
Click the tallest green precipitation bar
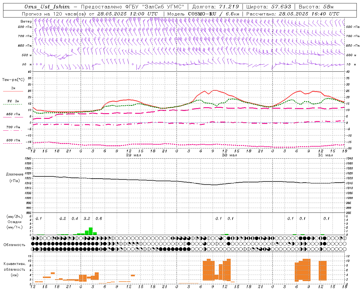91,231
